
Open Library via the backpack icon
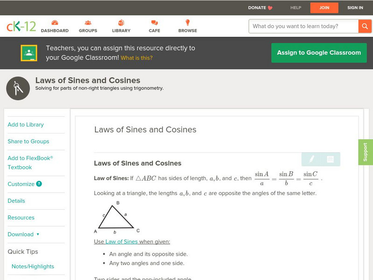tap(120, 22)
